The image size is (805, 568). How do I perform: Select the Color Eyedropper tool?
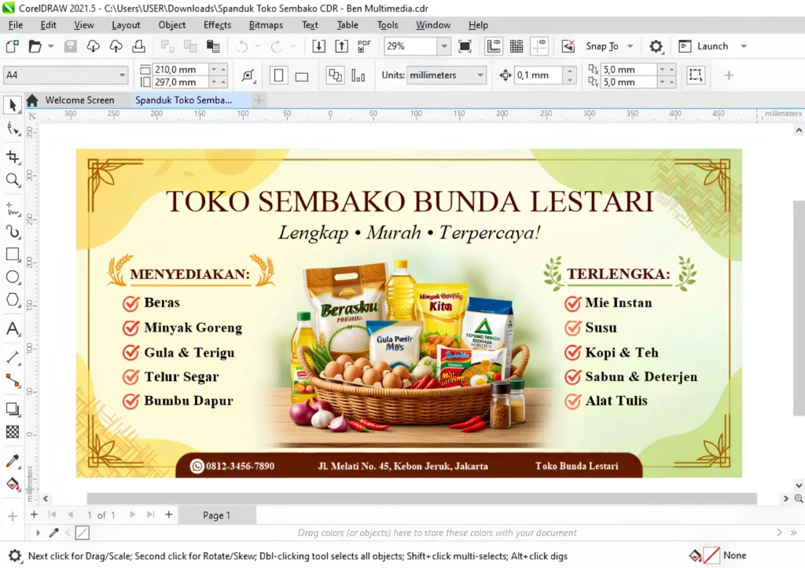coord(13,460)
